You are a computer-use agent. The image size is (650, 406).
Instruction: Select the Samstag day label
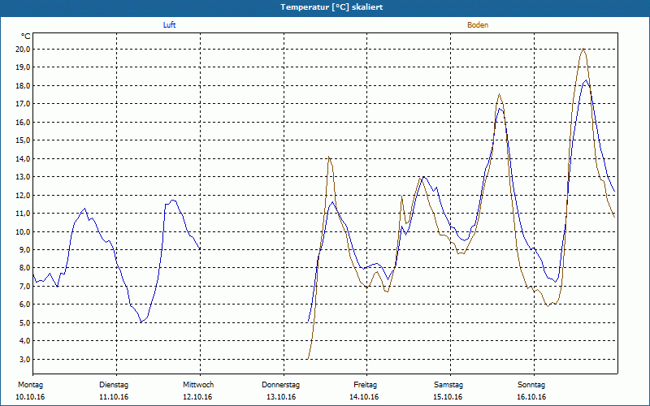tap(448, 385)
